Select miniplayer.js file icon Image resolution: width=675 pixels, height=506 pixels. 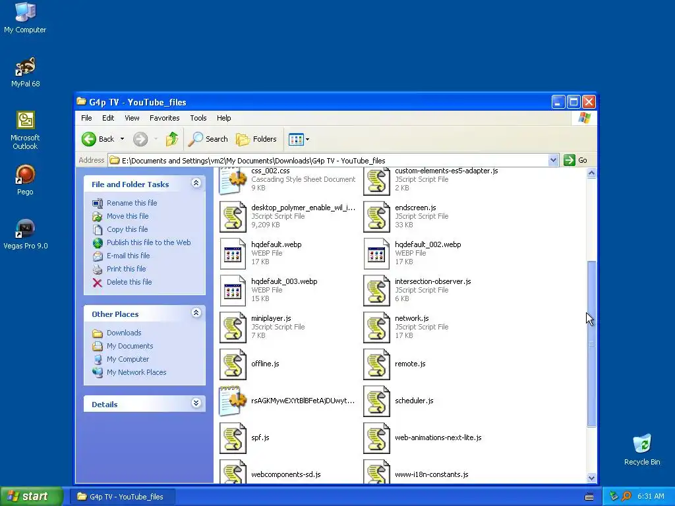[233, 328]
